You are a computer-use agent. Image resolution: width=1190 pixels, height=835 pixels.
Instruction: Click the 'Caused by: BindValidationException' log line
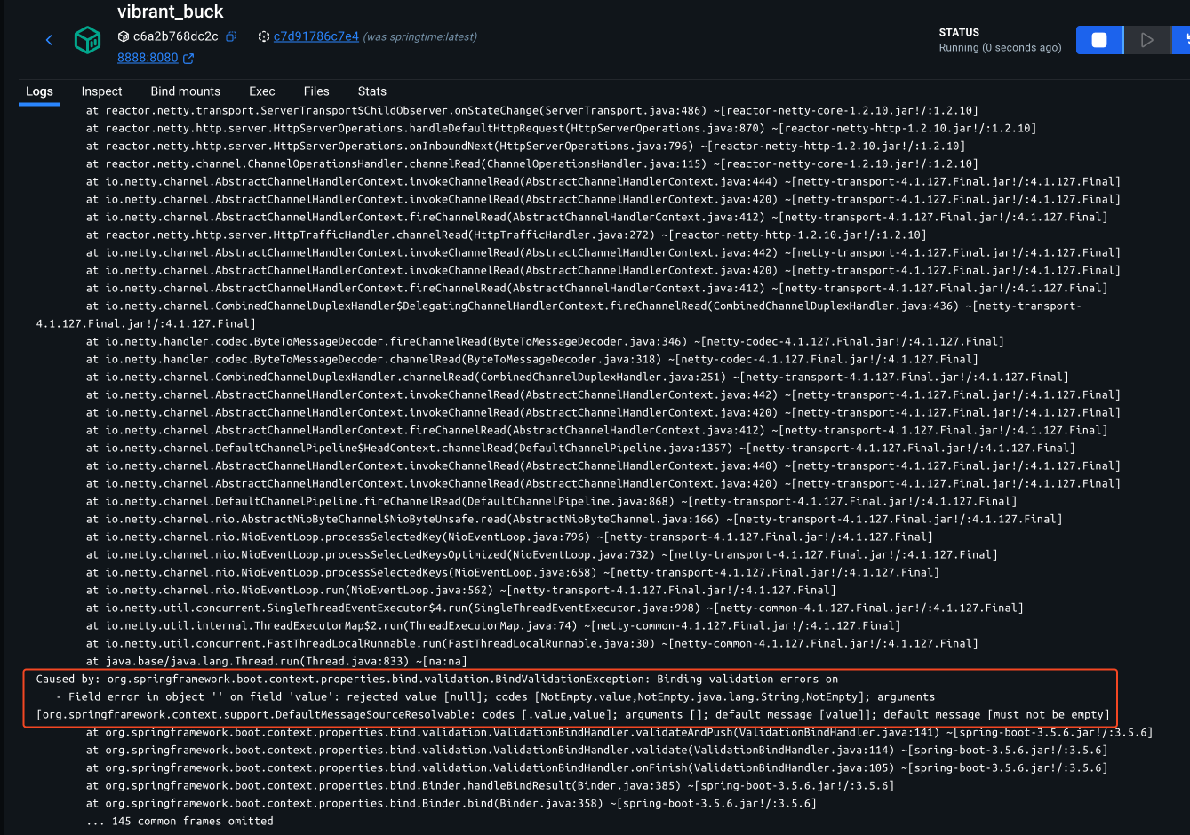[435, 680]
